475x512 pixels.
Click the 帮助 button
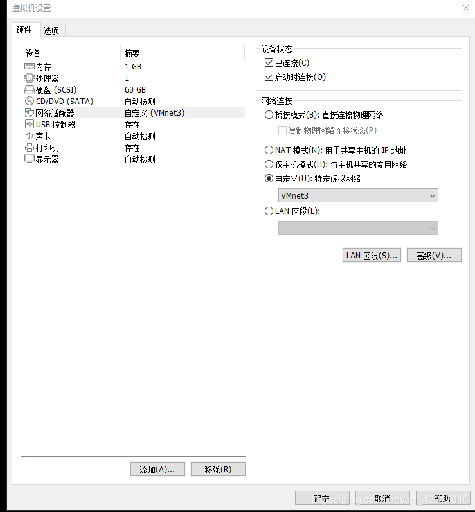click(x=443, y=499)
